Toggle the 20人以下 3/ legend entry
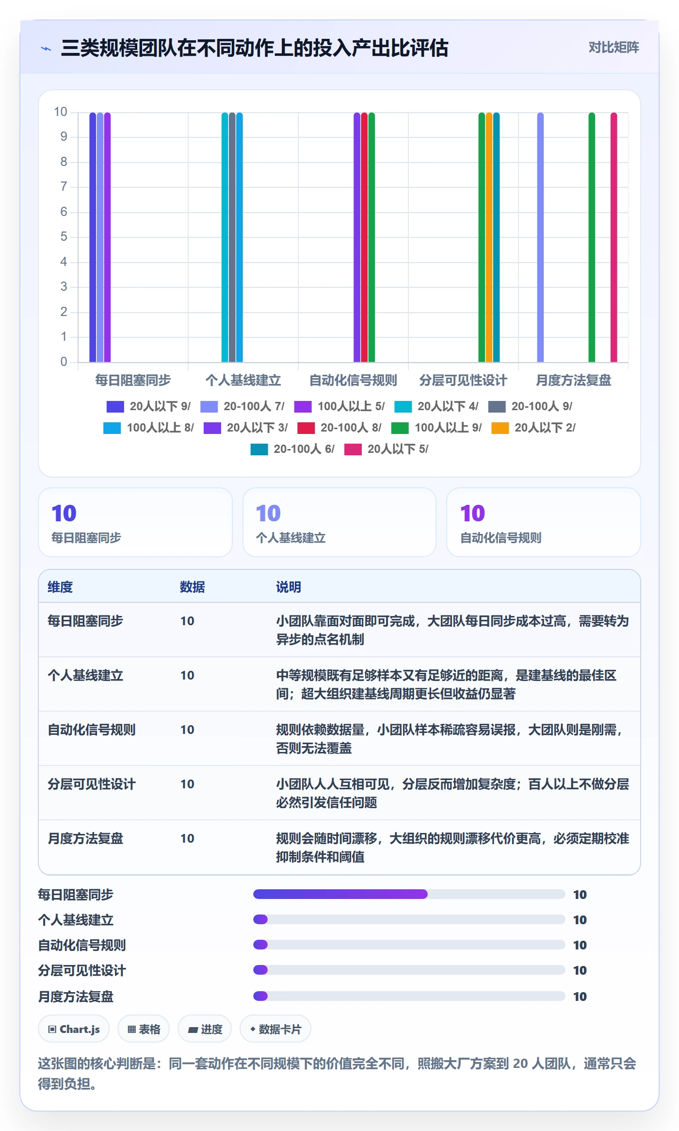Image resolution: width=679 pixels, height=1131 pixels. pyautogui.click(x=245, y=428)
